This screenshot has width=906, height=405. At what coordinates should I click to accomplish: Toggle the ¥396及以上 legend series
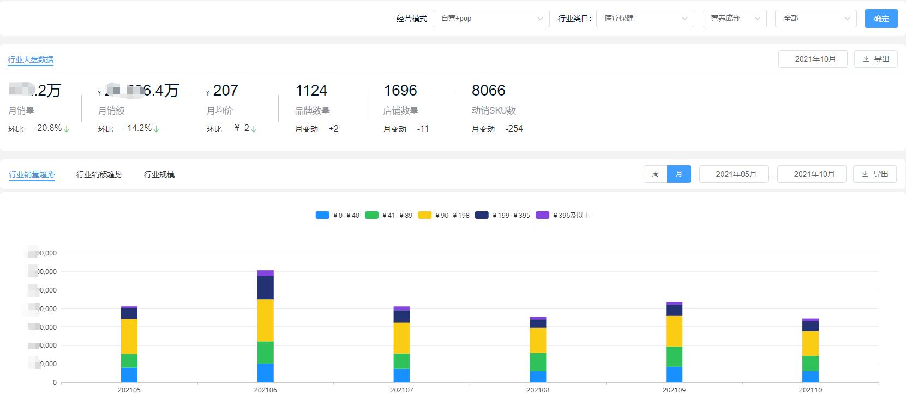563,216
